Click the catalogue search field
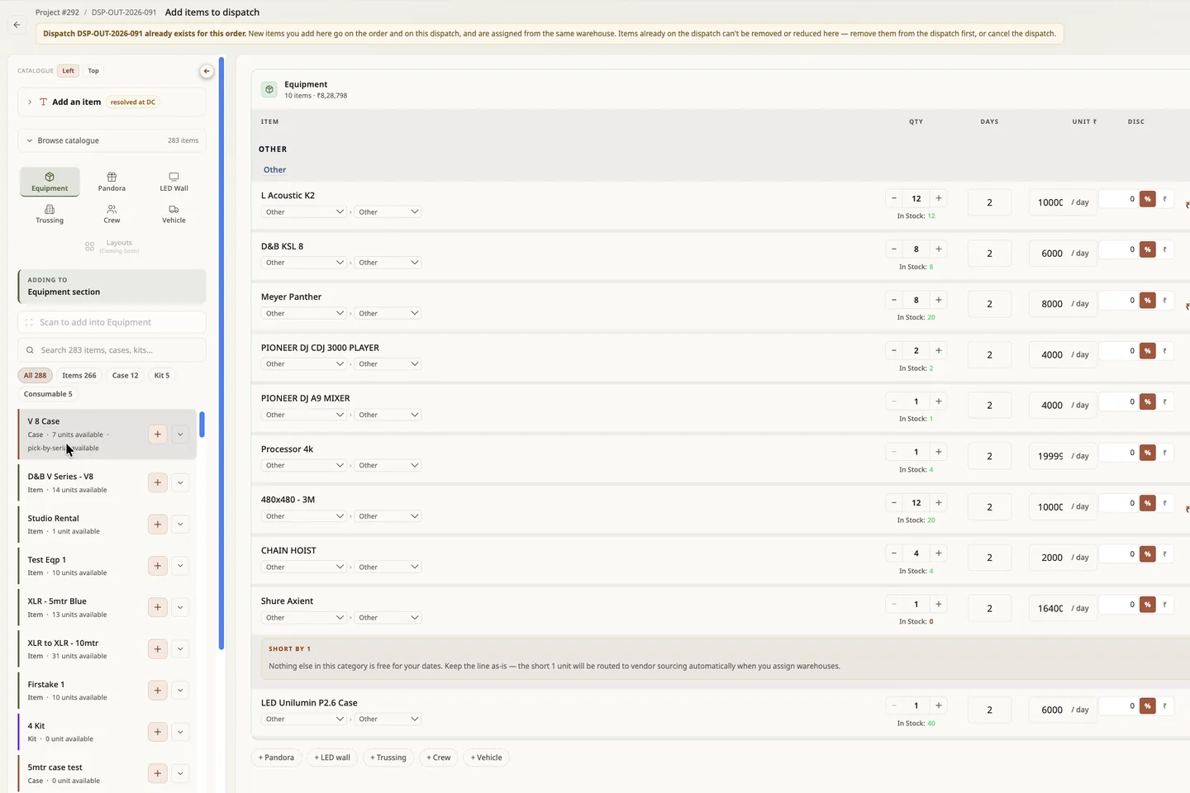The image size is (1190, 793). 112,350
